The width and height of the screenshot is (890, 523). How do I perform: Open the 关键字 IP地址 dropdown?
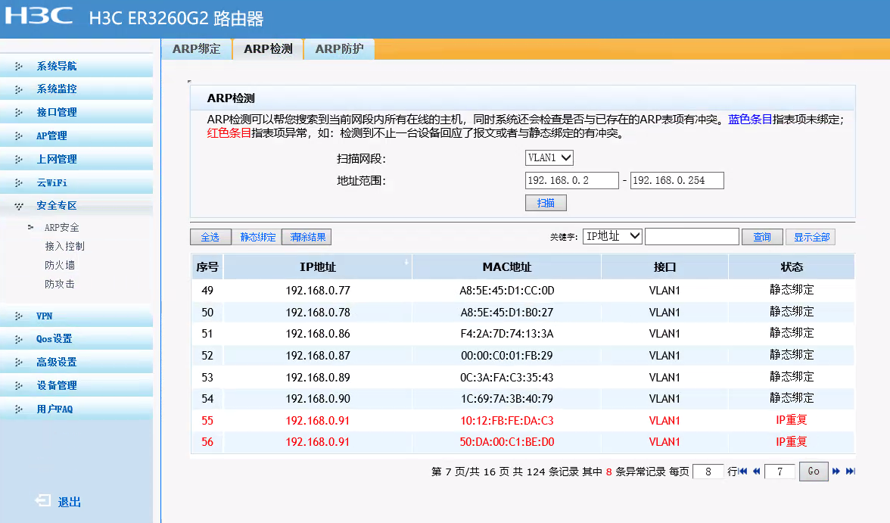click(x=612, y=236)
